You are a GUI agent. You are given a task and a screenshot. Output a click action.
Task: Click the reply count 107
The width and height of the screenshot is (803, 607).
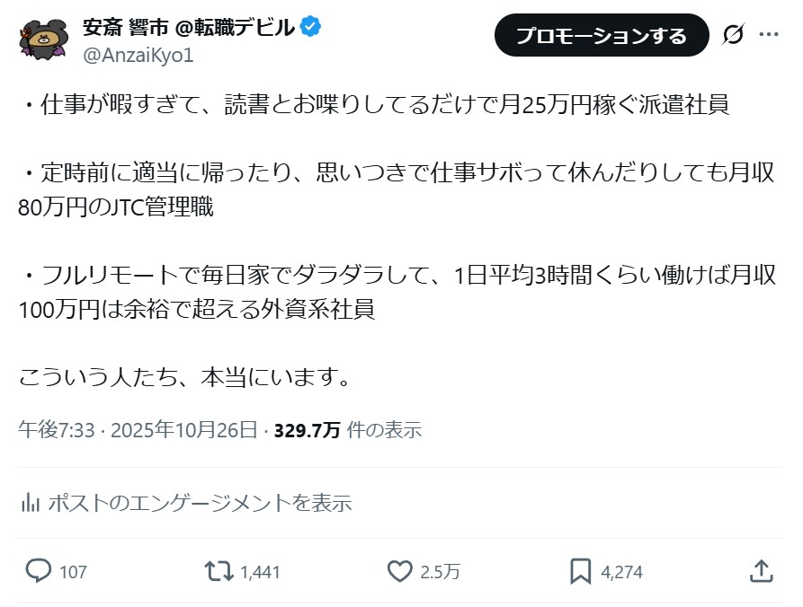[x=73, y=572]
